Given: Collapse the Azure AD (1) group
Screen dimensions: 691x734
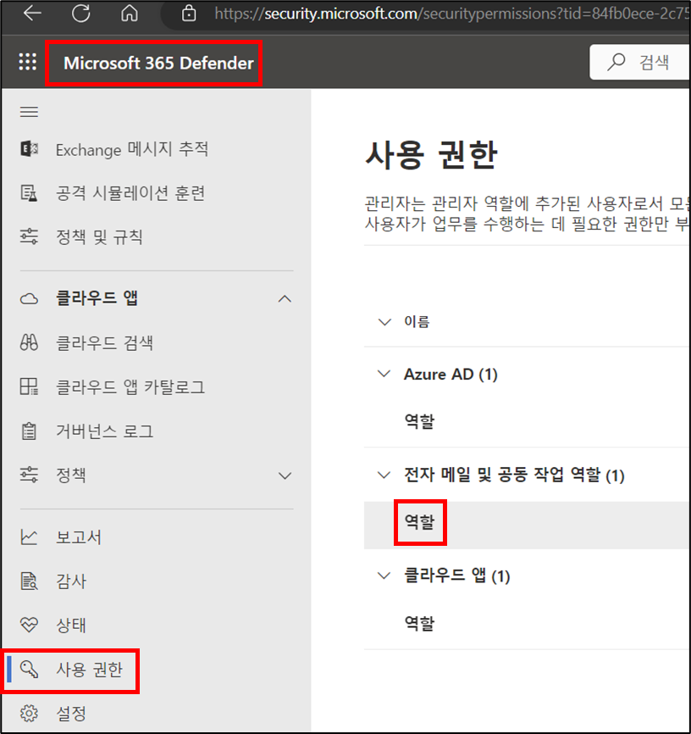Looking at the screenshot, I should pyautogui.click(x=384, y=374).
